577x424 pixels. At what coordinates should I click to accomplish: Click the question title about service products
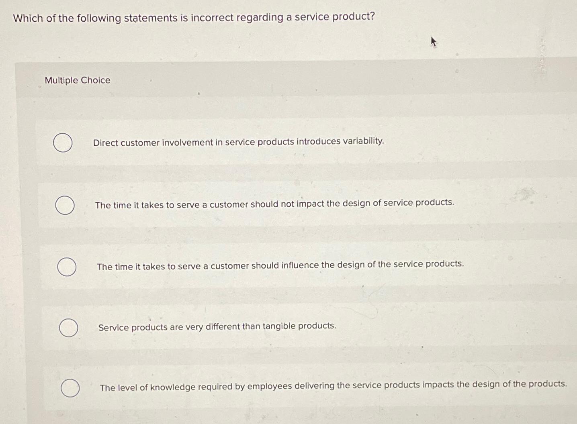[x=193, y=17]
